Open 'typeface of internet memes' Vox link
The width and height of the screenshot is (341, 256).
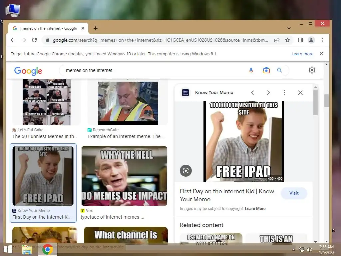(112, 217)
